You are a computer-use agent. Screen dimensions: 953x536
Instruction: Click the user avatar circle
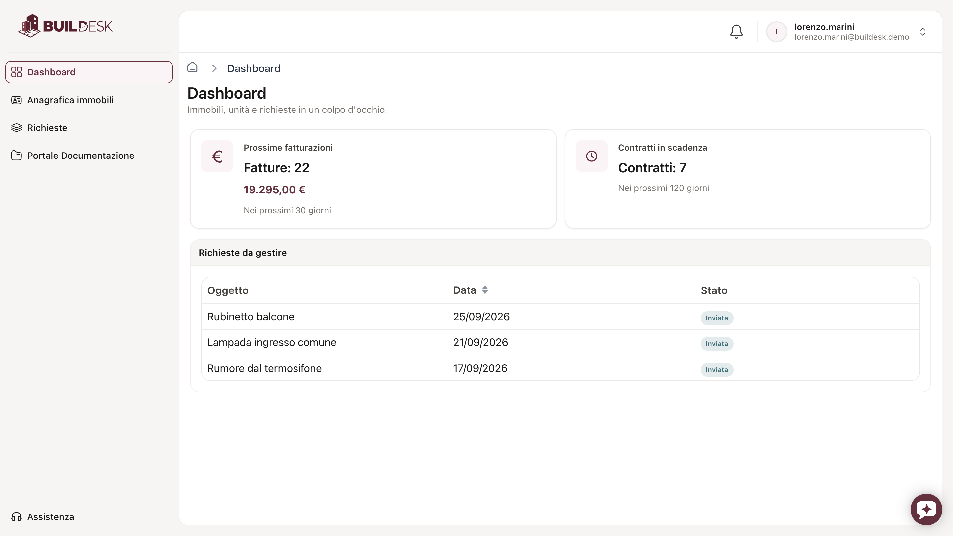776,32
